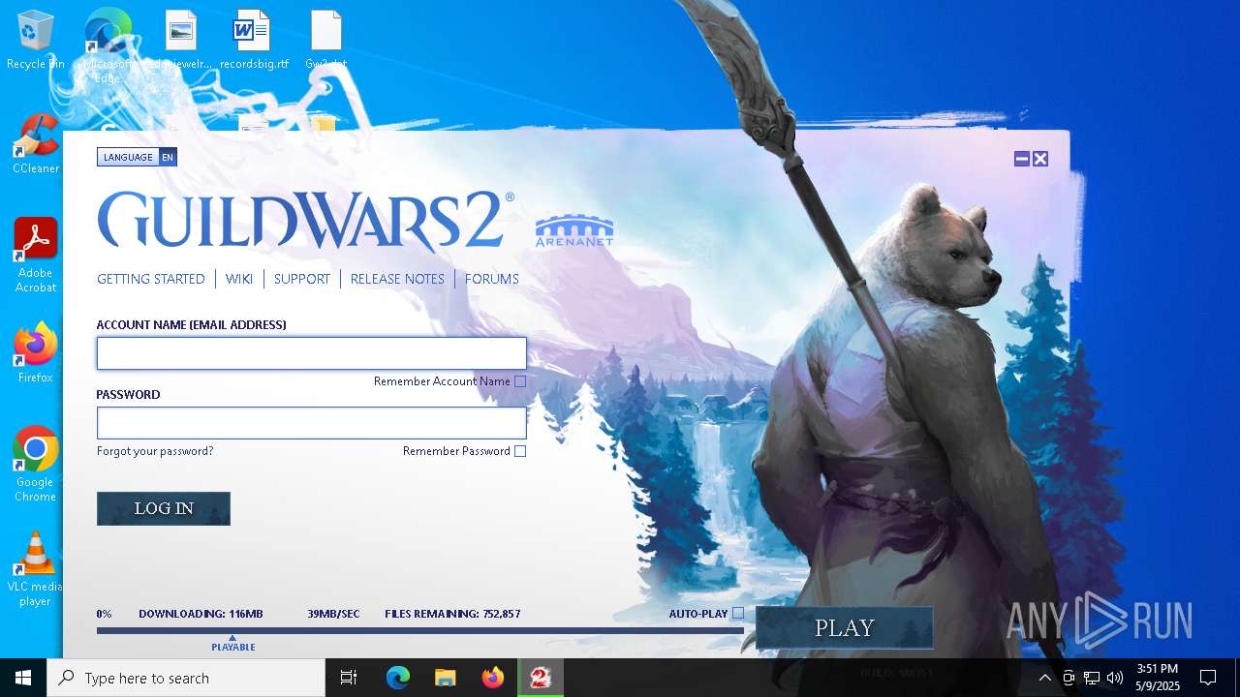Open the Release Notes link

pos(397,279)
